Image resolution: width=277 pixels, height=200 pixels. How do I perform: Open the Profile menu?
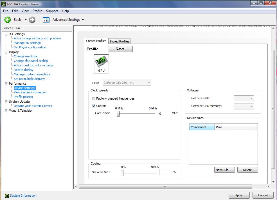coord(37,11)
